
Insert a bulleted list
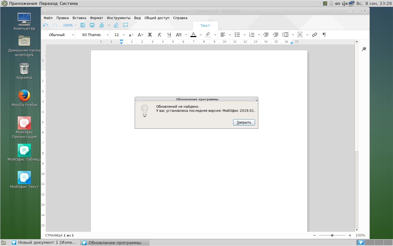coord(237,35)
